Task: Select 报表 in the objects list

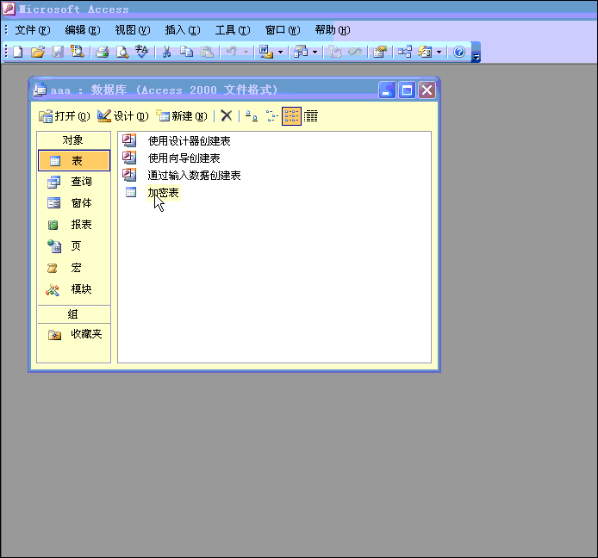Action: click(x=74, y=225)
